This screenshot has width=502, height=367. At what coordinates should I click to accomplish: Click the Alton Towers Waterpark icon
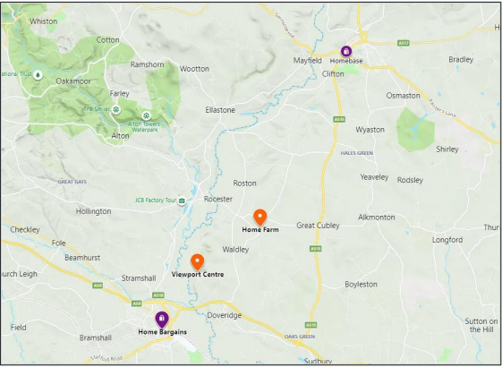(x=147, y=115)
